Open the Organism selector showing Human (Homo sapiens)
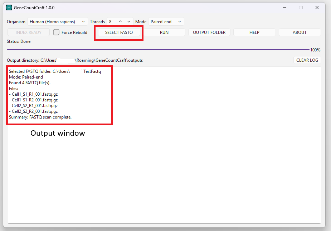The image size is (331, 231). [57, 21]
